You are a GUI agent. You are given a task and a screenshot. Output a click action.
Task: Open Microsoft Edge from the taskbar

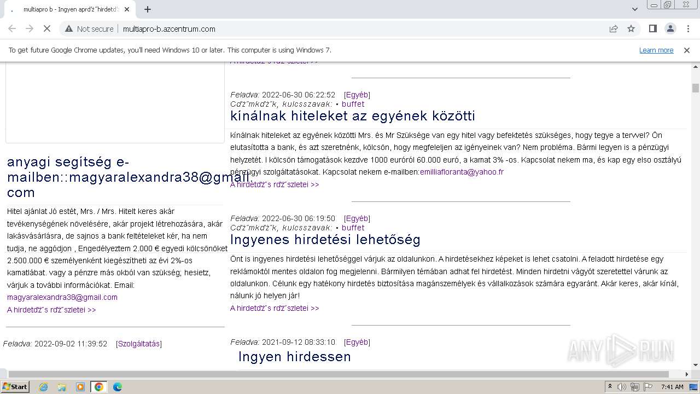tap(118, 387)
